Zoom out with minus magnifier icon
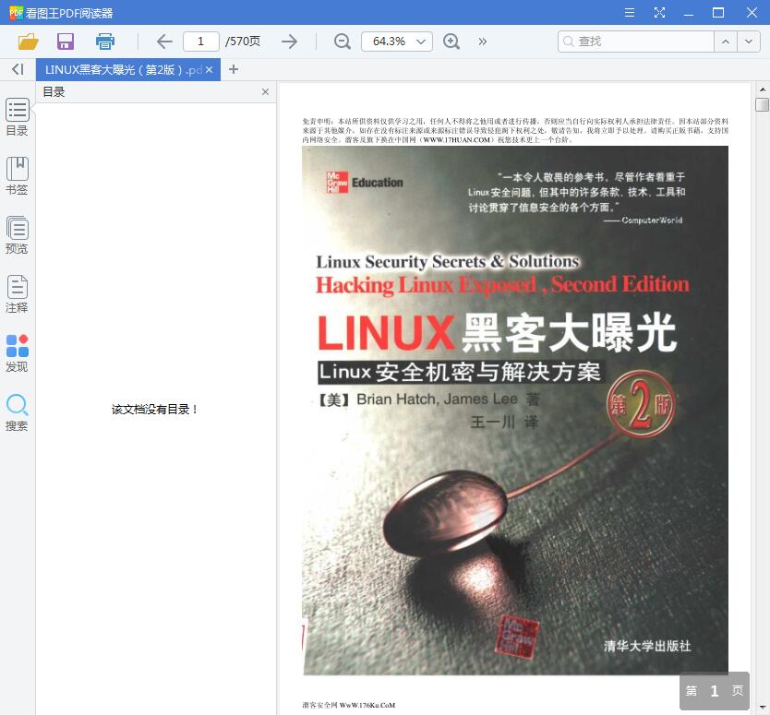 pos(342,42)
